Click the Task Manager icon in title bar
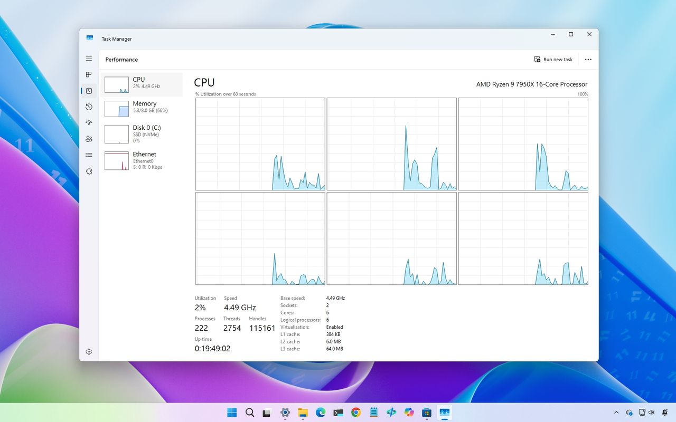Image resolution: width=676 pixels, height=422 pixels. [90, 39]
